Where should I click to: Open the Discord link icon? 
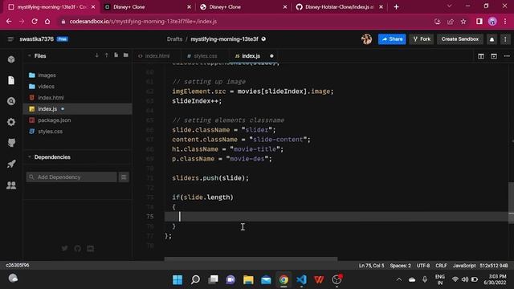(91, 248)
